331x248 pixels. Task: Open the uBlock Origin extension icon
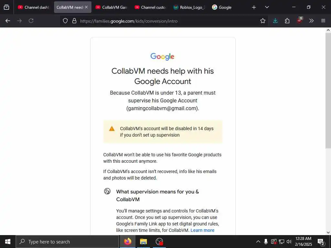click(x=299, y=20)
